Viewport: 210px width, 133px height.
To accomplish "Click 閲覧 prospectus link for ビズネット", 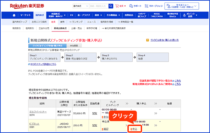I will (94, 125).
